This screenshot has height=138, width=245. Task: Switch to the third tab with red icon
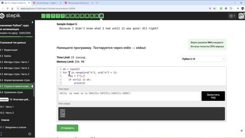coord(78,3)
